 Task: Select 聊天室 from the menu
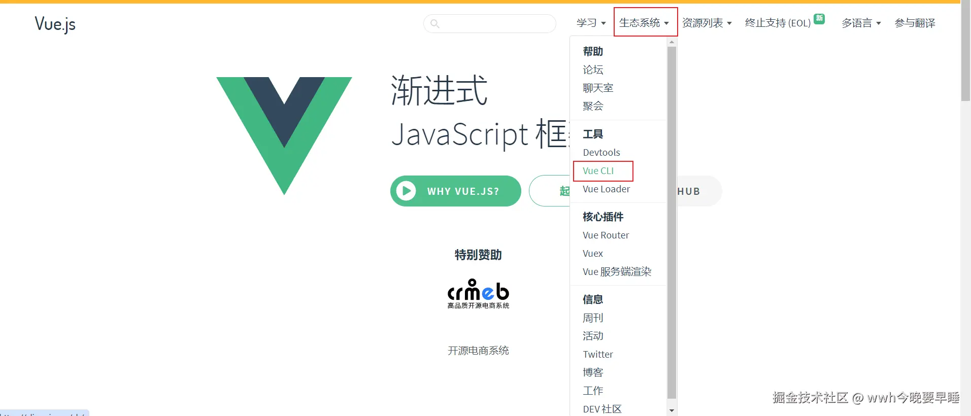click(598, 88)
